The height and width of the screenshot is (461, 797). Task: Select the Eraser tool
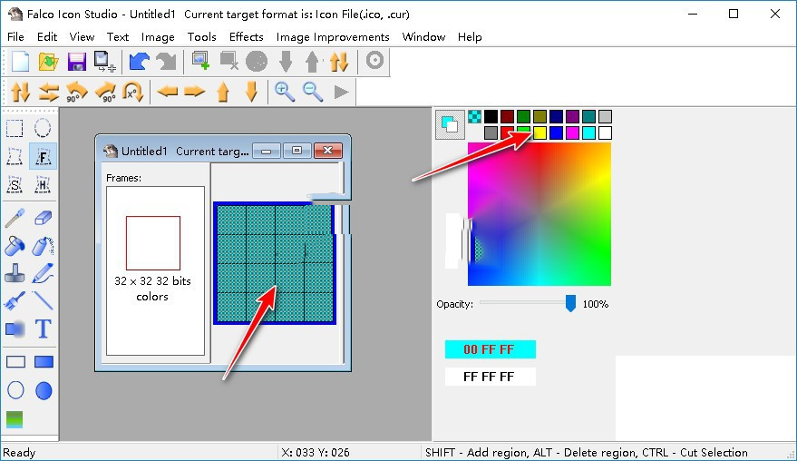pos(44,218)
